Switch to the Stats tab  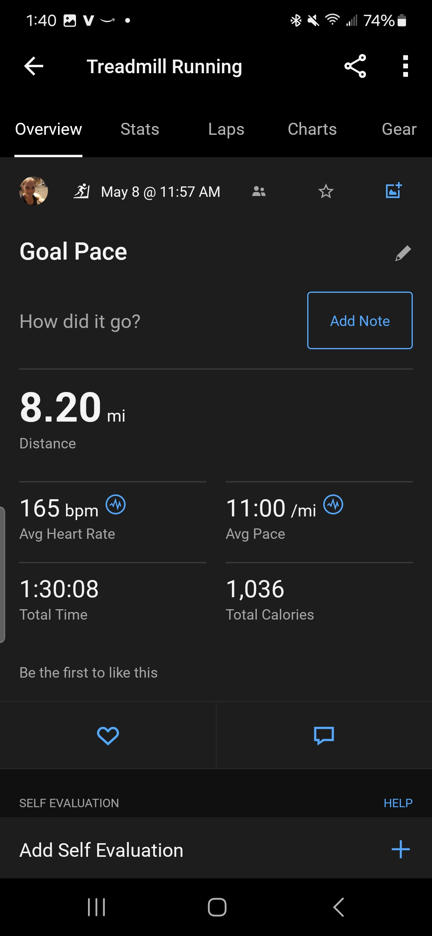(140, 129)
